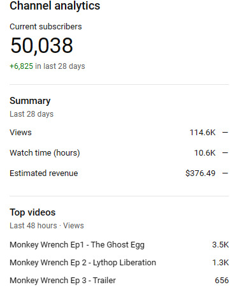Click the Estimated revenue trend dash indicator
The image size is (239, 294).
pos(225,173)
